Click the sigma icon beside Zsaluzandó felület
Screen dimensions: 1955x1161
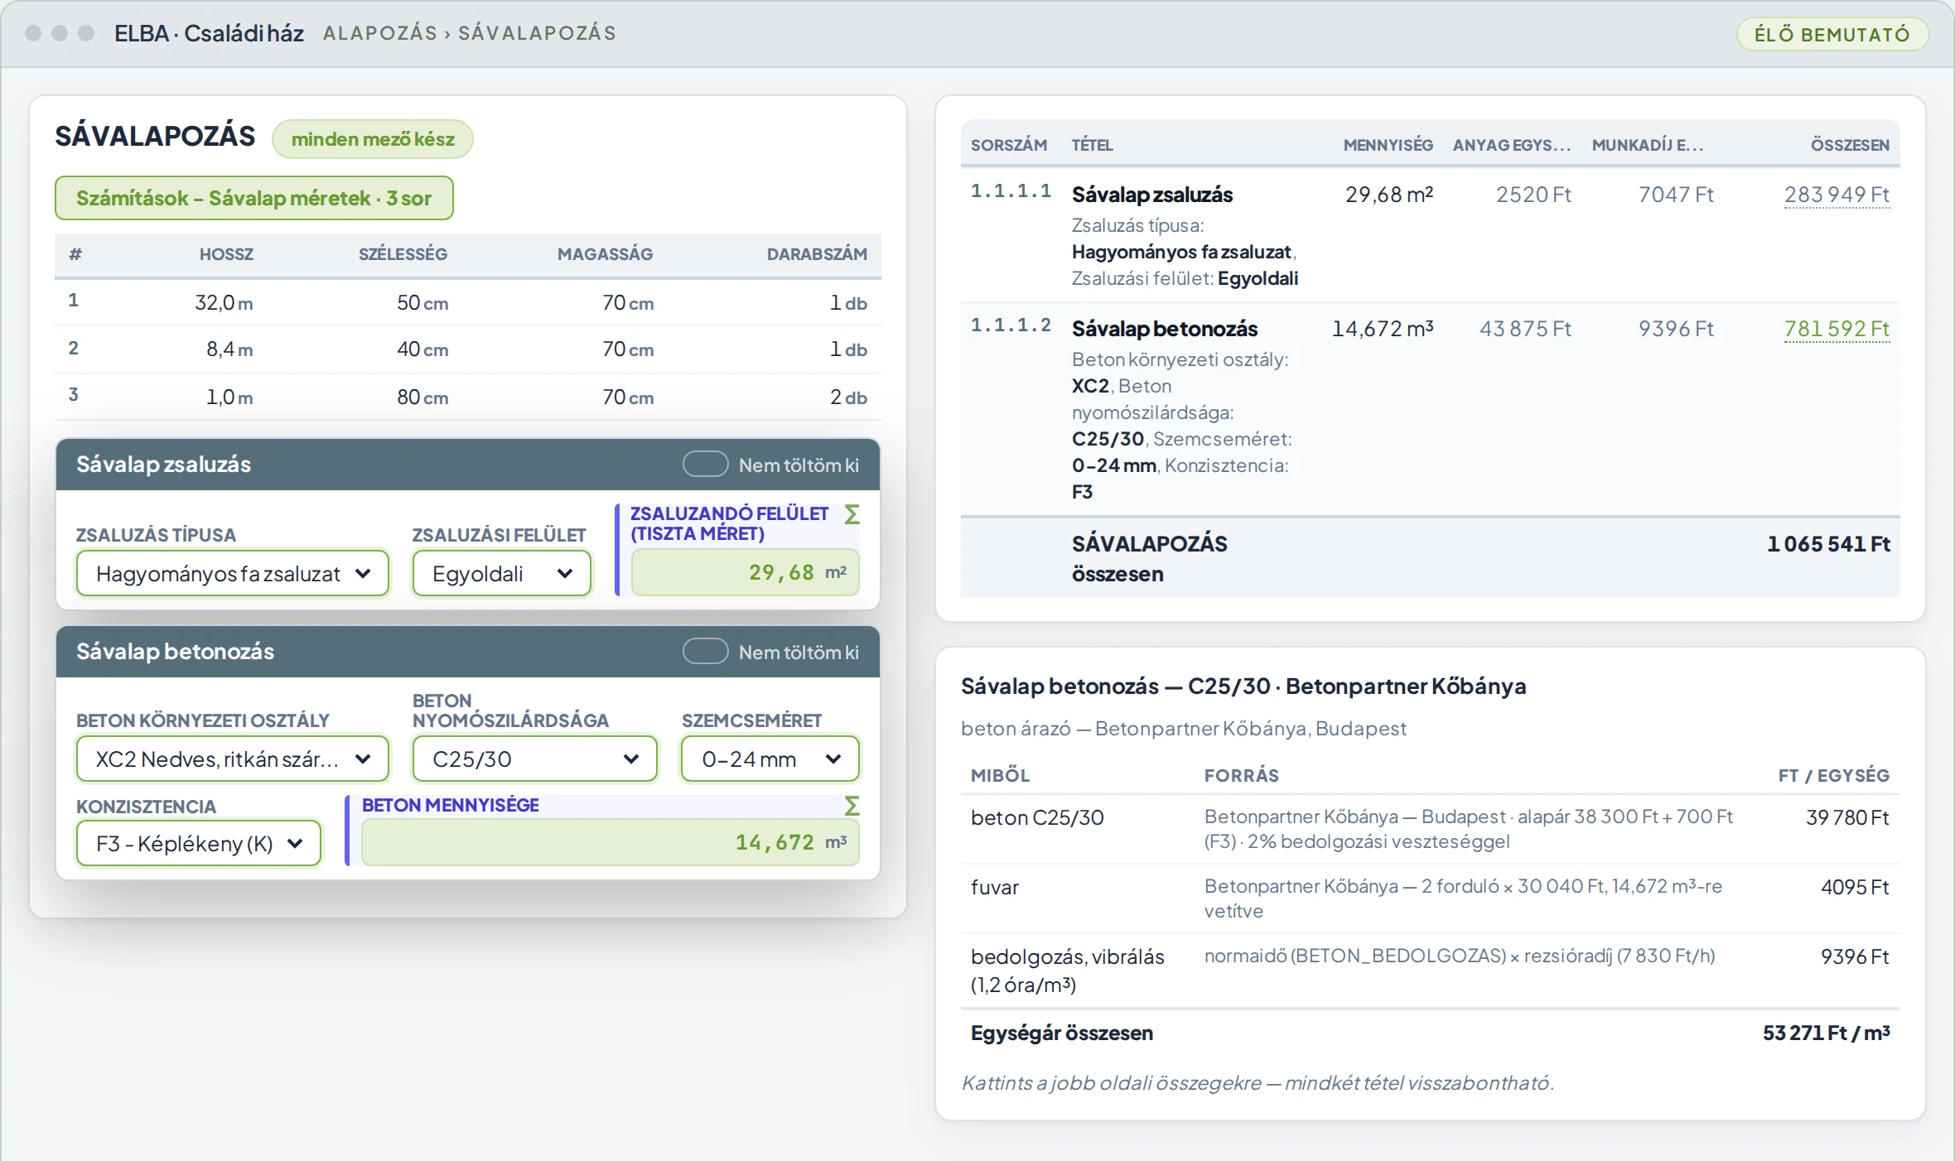point(852,514)
